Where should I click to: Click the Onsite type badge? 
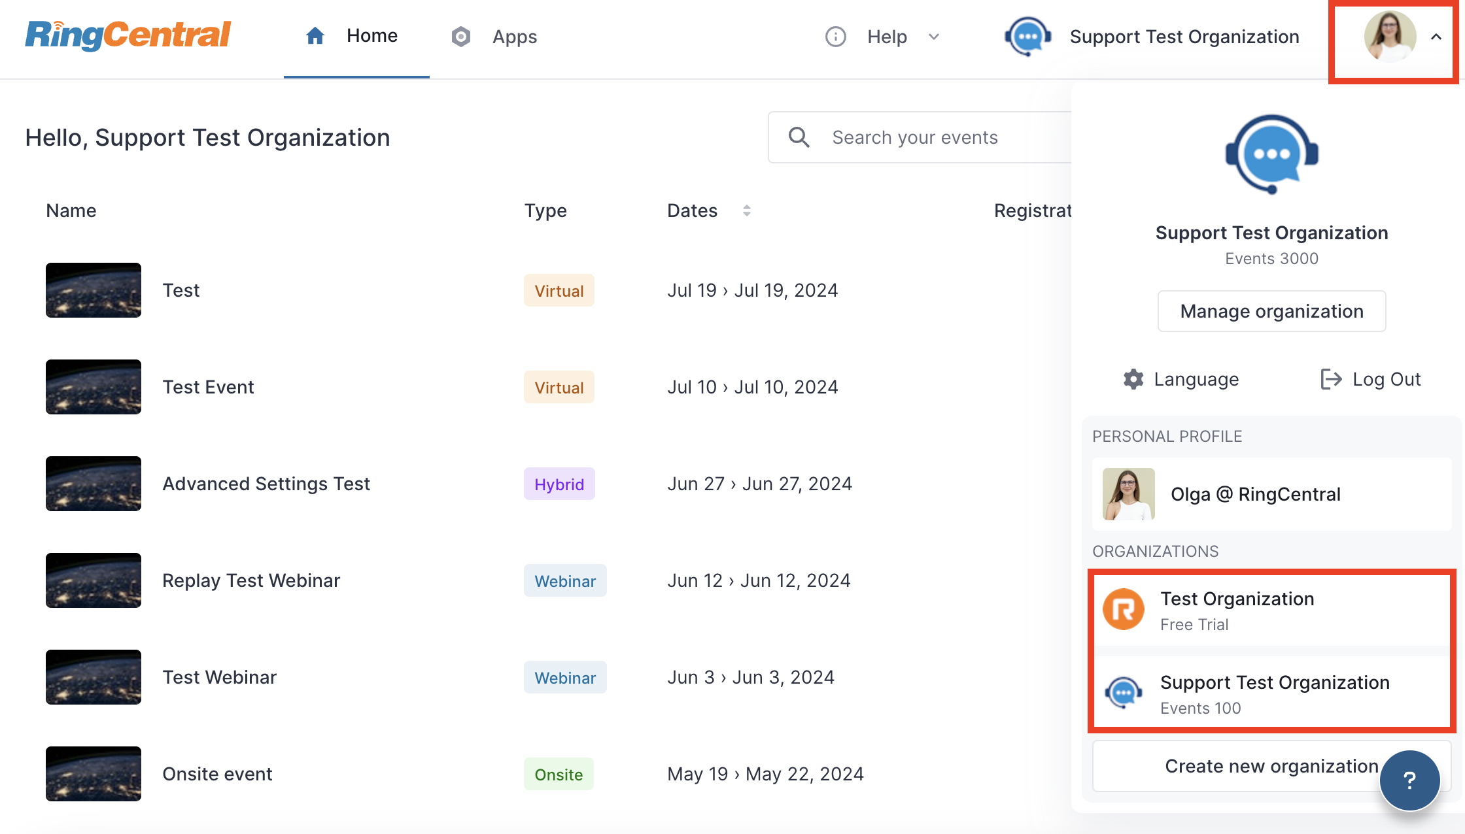point(559,774)
